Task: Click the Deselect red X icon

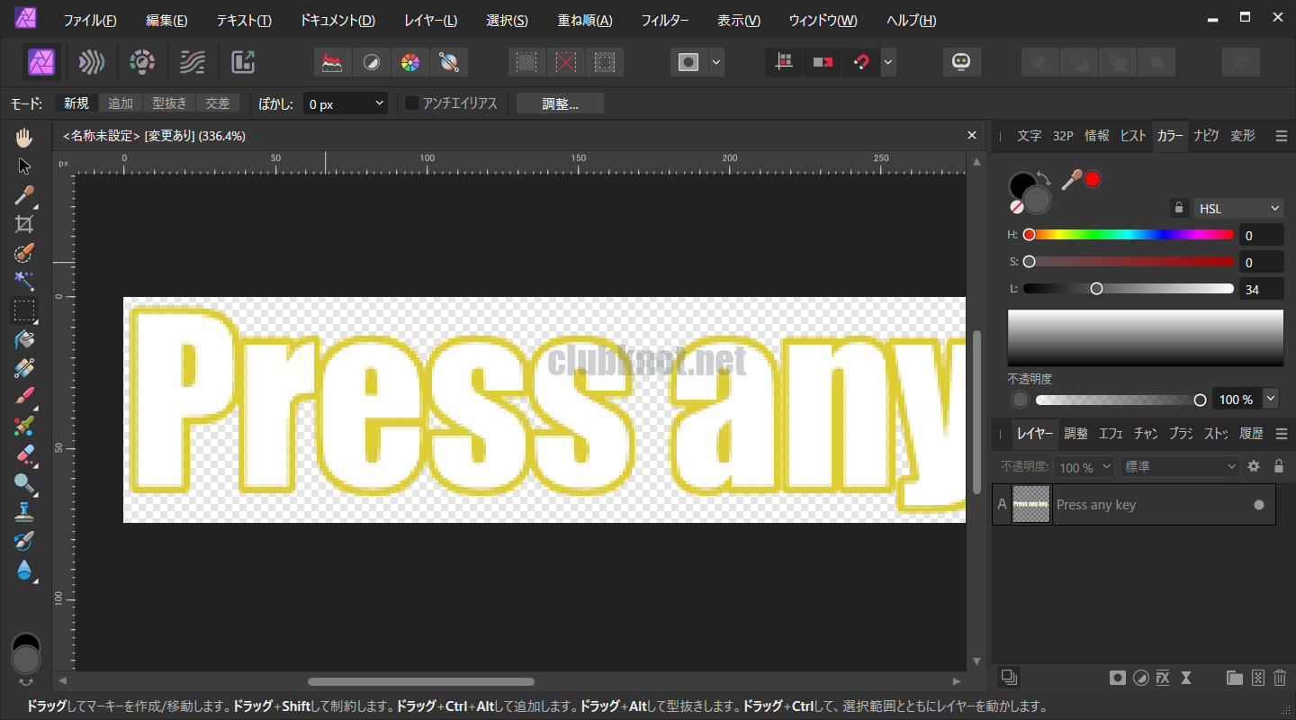Action: tap(565, 62)
